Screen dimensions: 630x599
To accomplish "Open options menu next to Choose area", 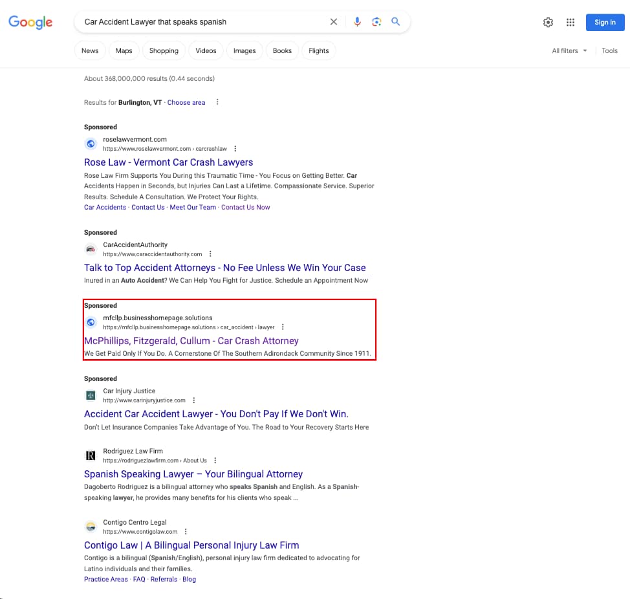I will (x=217, y=102).
